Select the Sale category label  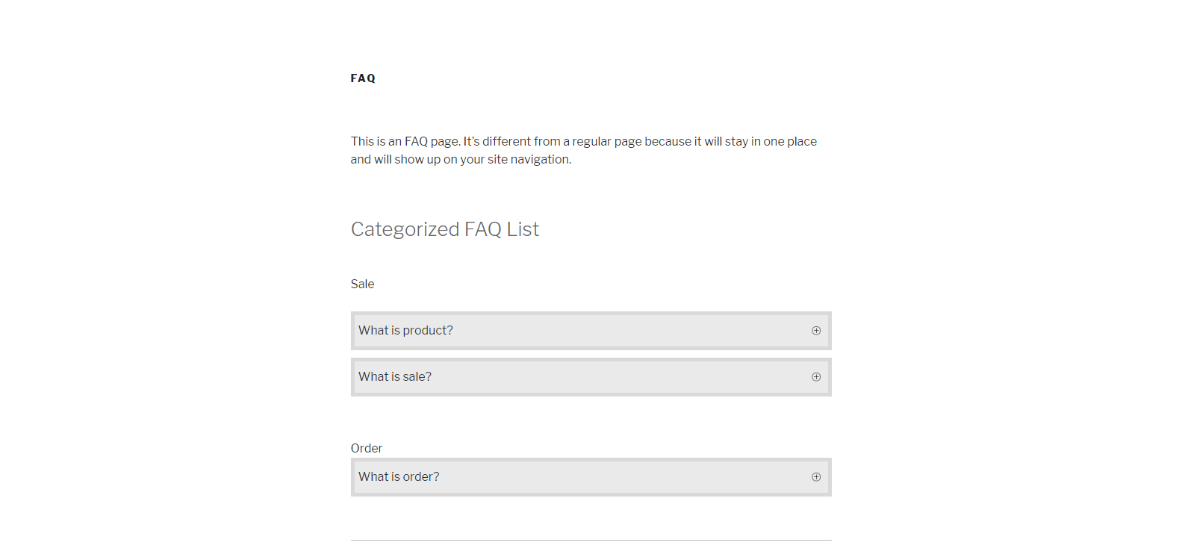[x=362, y=284]
